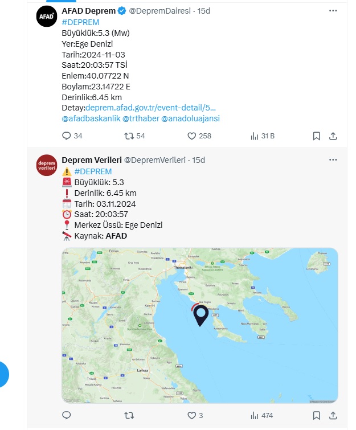View analytics of AFAD Deprem tweet
Image resolution: width=356 pixels, height=430 pixels.
click(255, 136)
